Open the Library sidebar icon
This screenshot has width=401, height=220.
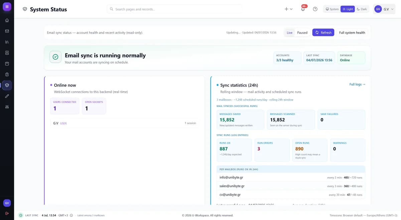pyautogui.click(x=7, y=42)
